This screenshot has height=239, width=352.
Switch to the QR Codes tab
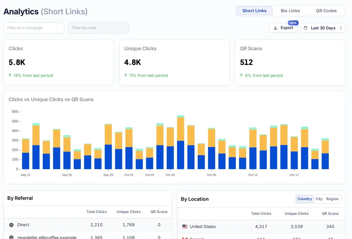tap(326, 10)
